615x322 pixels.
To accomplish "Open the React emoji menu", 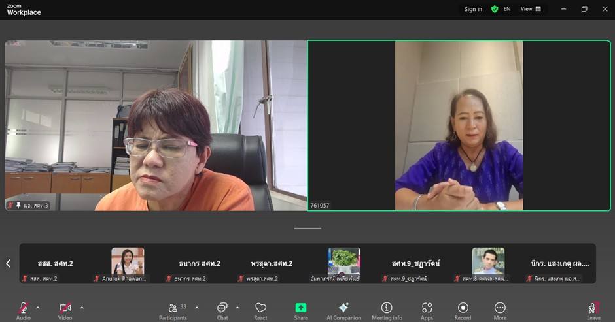I will (x=260, y=309).
